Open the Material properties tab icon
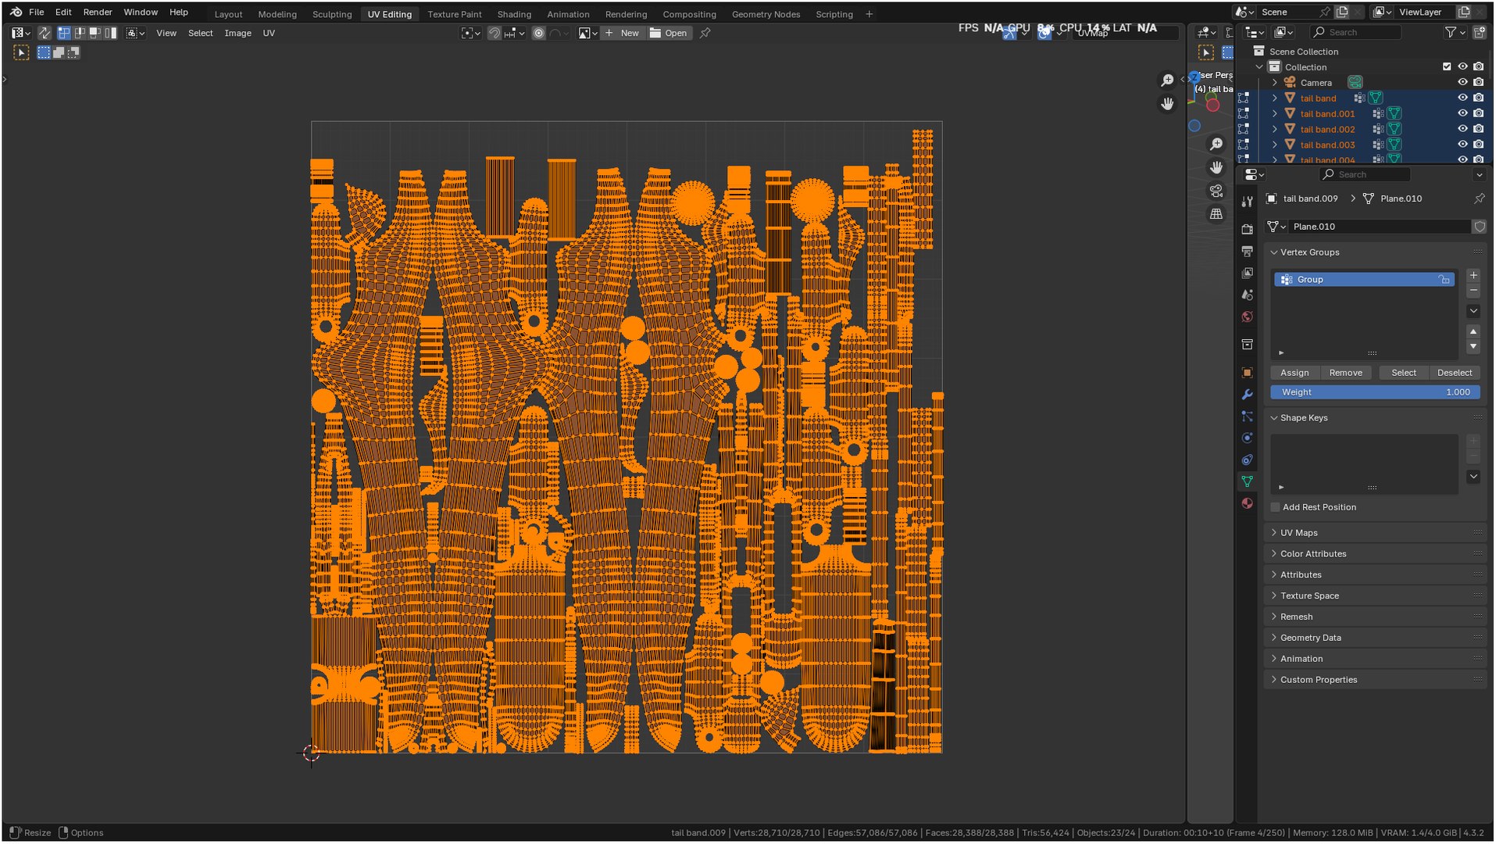1496x844 pixels. click(1247, 503)
